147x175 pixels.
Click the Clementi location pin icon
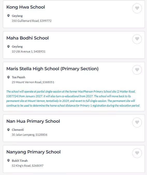pyautogui.click(x=8, y=130)
